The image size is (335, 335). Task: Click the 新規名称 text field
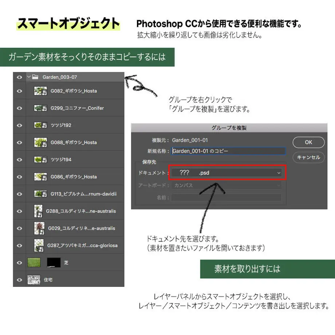coord(228,151)
